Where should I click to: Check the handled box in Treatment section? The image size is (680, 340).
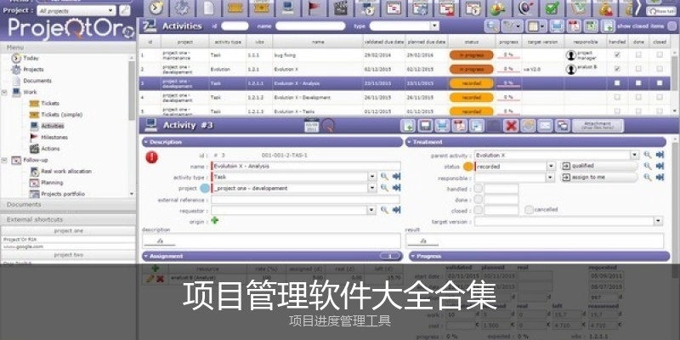click(x=478, y=189)
